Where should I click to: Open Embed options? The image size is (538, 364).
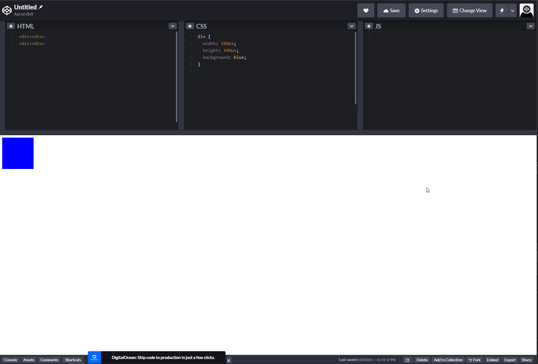492,360
